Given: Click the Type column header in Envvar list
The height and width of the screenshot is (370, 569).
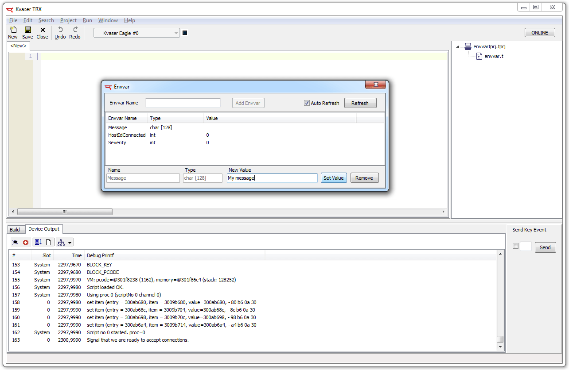Looking at the screenshot, I should [x=175, y=118].
